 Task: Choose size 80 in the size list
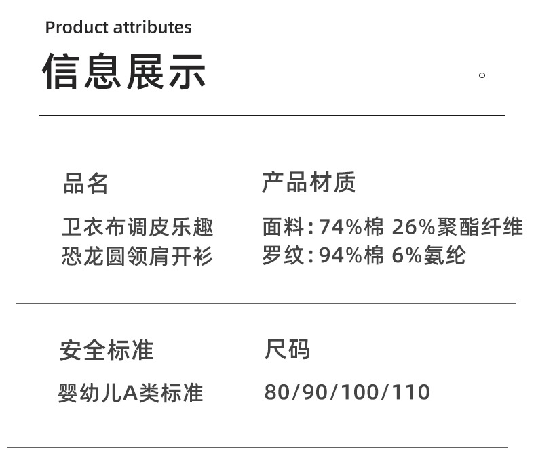click(x=276, y=392)
